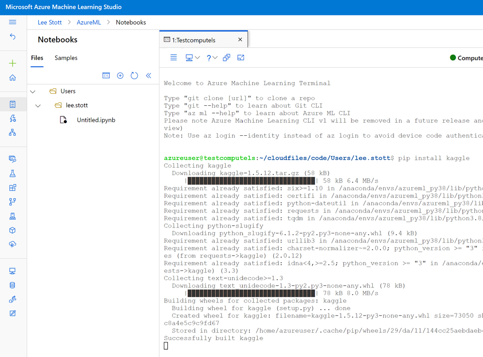Click 'Successfully built kaggle' output line
The width and height of the screenshot is (483, 357).
(214, 338)
